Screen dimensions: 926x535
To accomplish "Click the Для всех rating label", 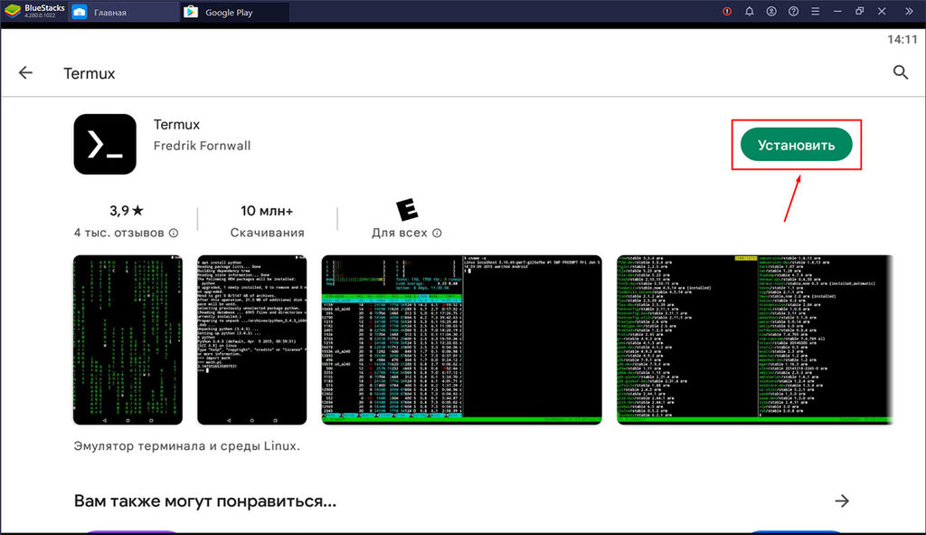I will click(x=399, y=233).
